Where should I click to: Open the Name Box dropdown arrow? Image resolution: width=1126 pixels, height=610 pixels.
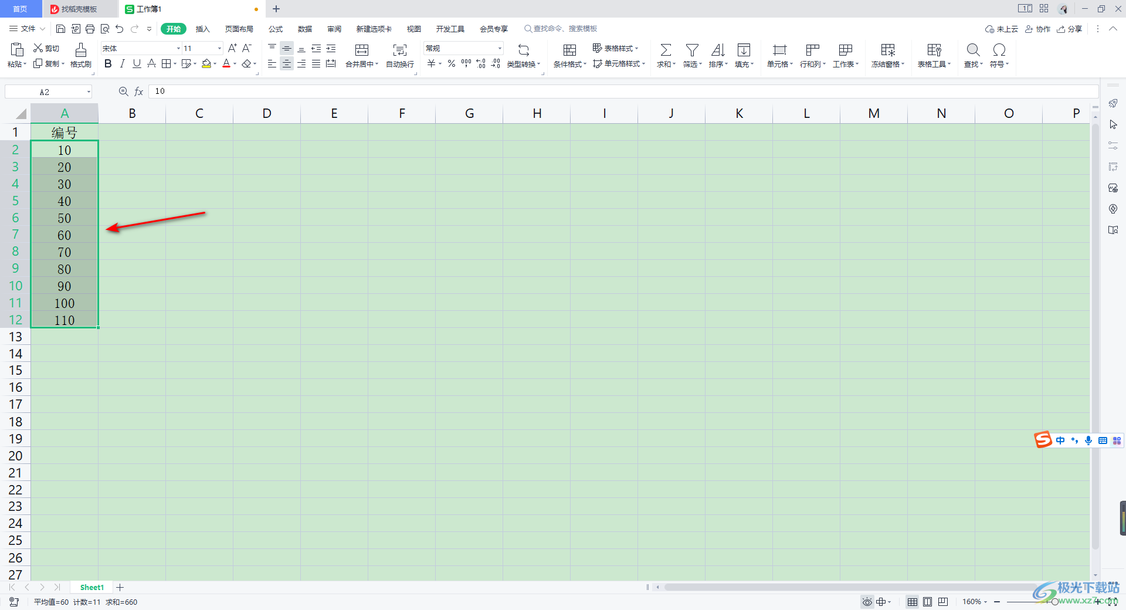pos(89,91)
